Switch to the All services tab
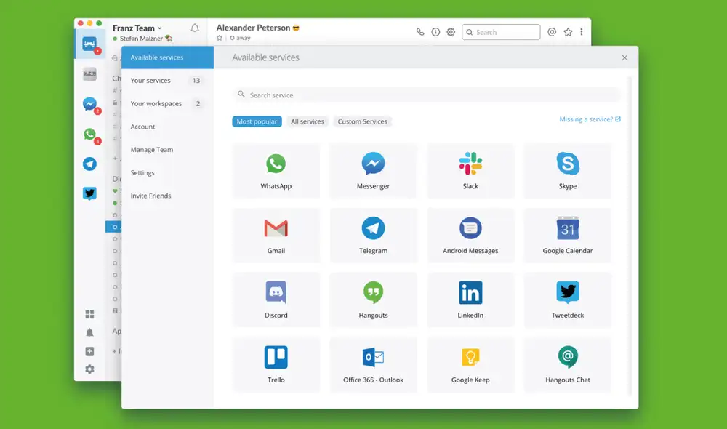727x429 pixels. (x=307, y=121)
